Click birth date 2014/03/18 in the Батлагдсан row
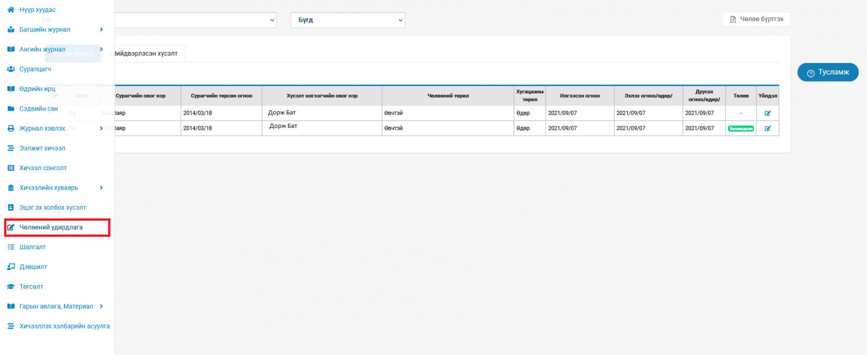 coord(198,128)
